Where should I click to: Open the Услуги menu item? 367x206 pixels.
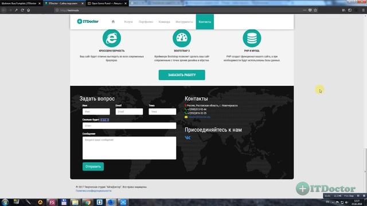coord(128,22)
